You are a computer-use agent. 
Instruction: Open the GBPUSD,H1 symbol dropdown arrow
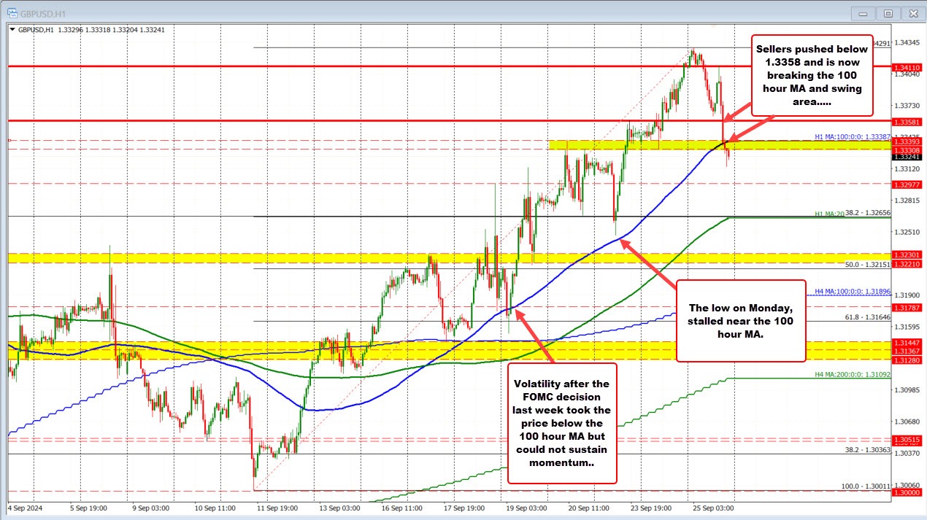(12, 30)
